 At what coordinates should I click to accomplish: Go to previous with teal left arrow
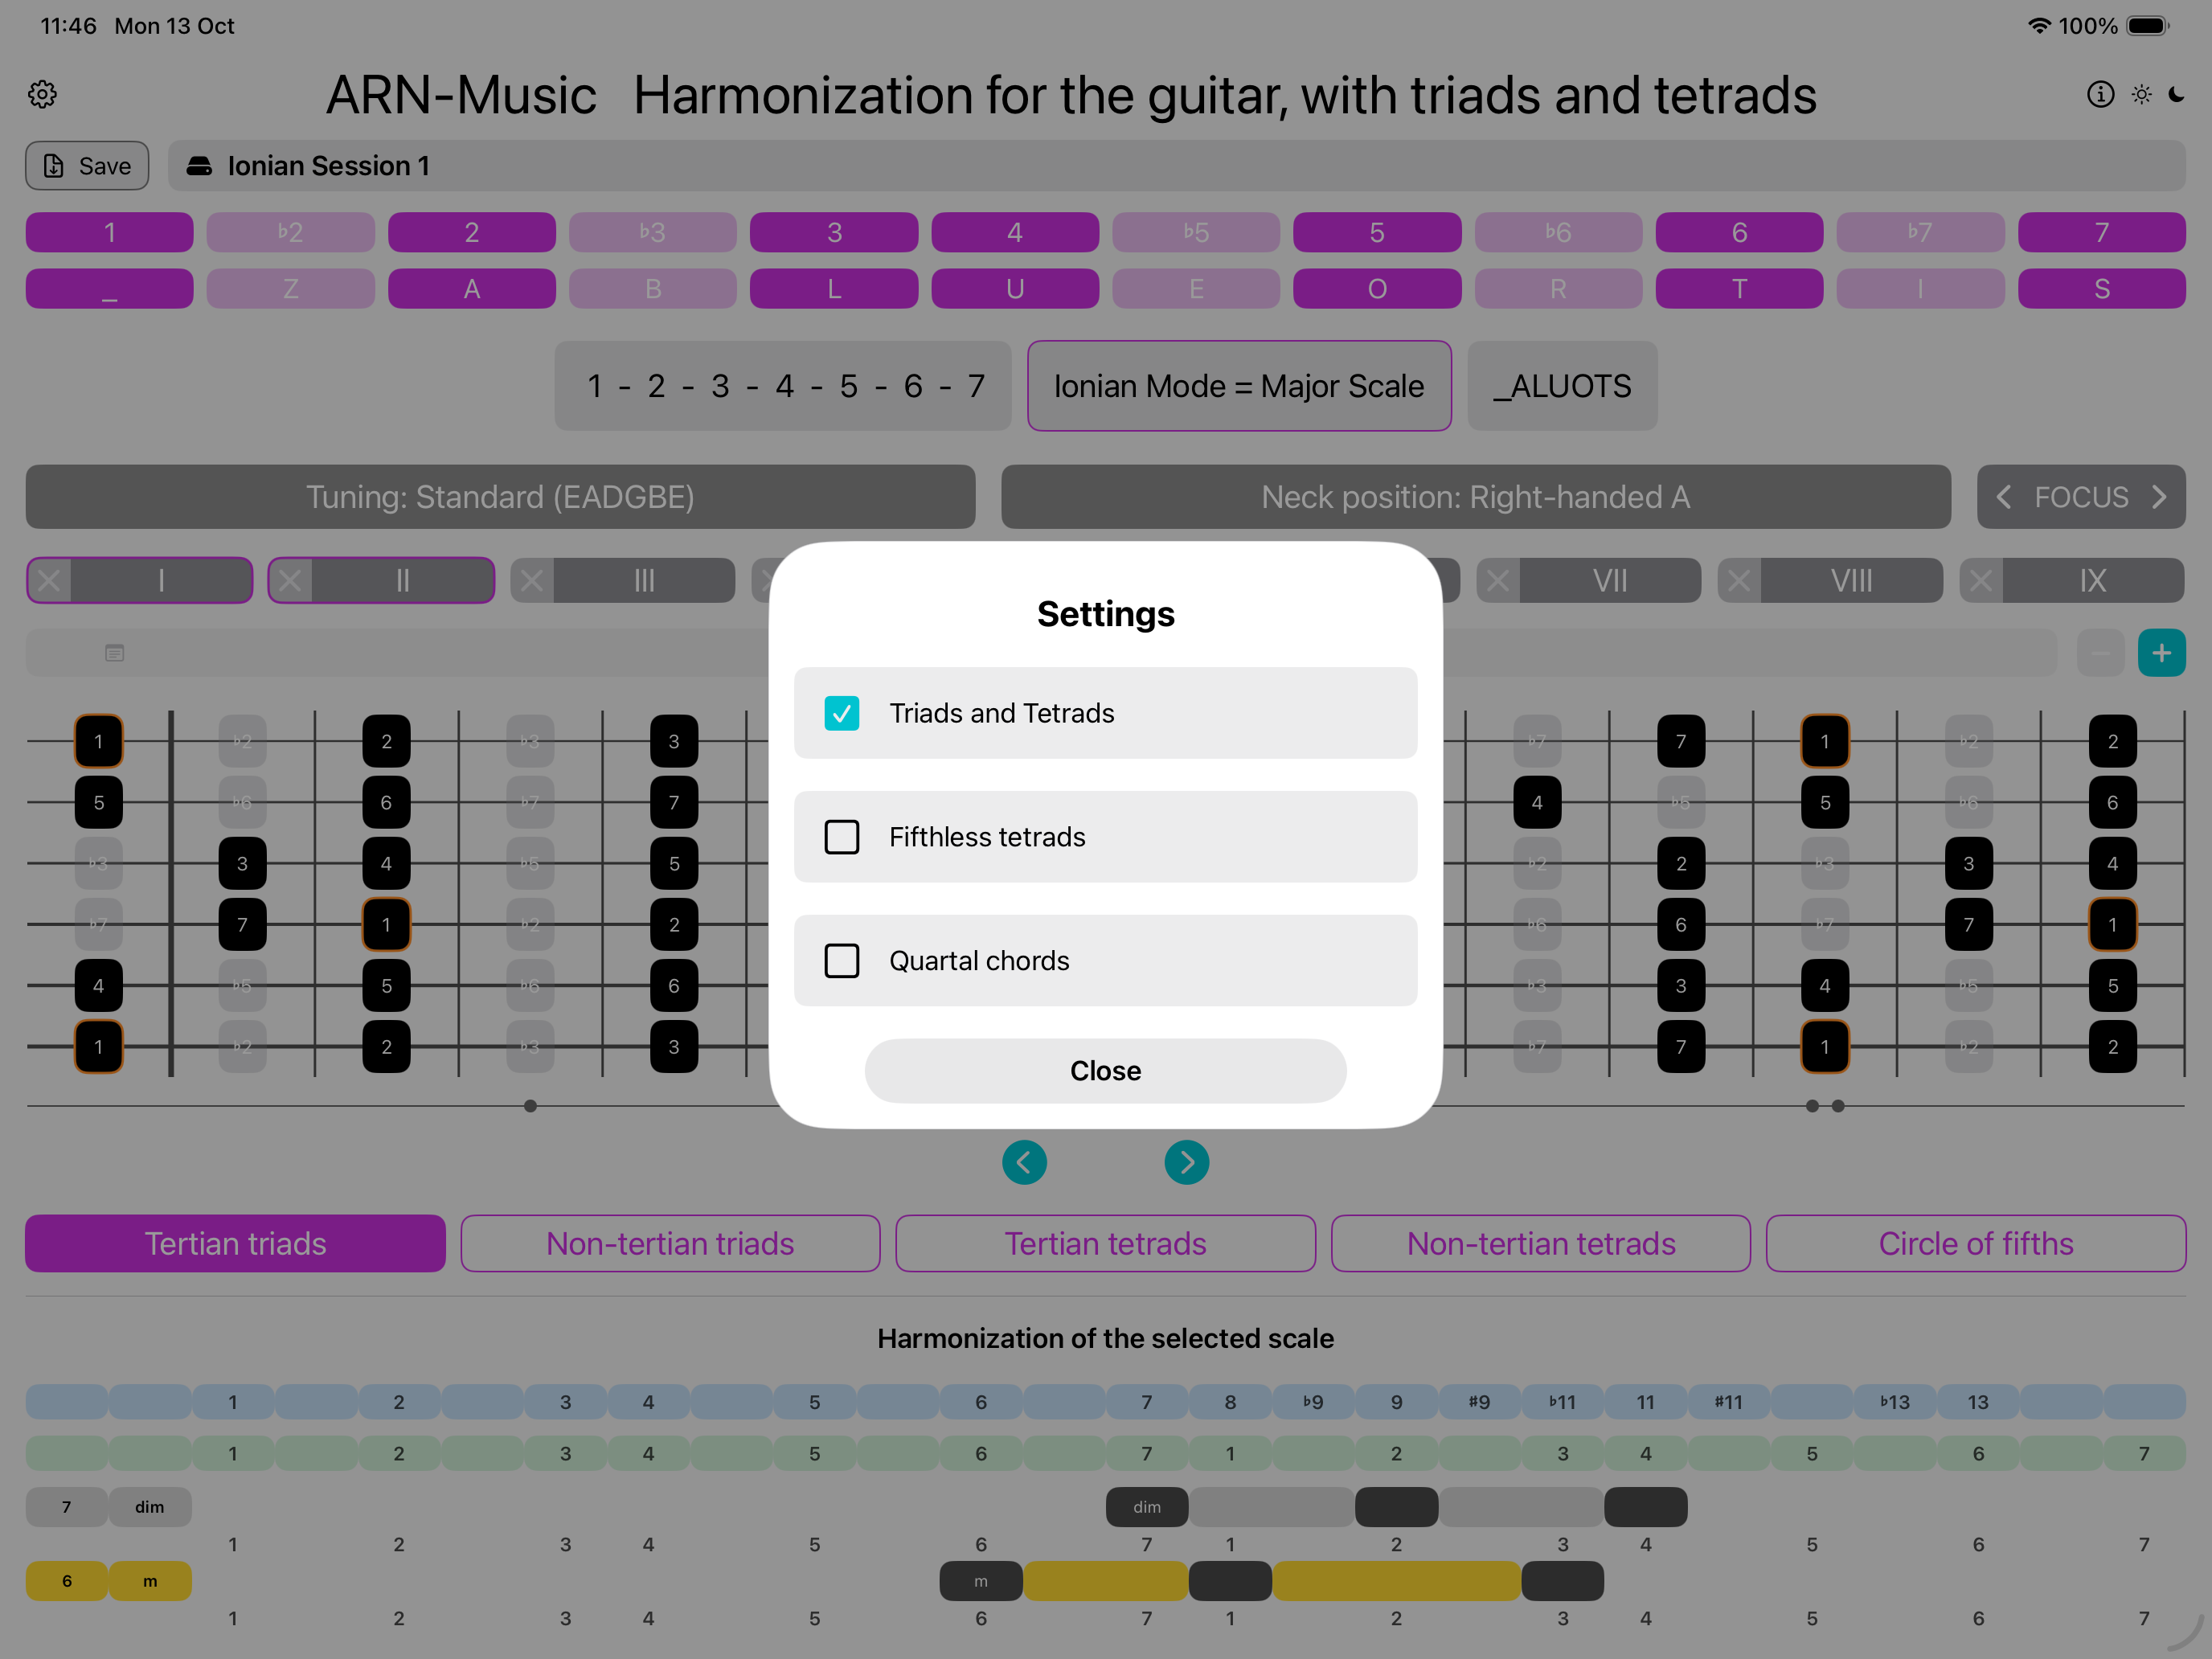point(1024,1162)
